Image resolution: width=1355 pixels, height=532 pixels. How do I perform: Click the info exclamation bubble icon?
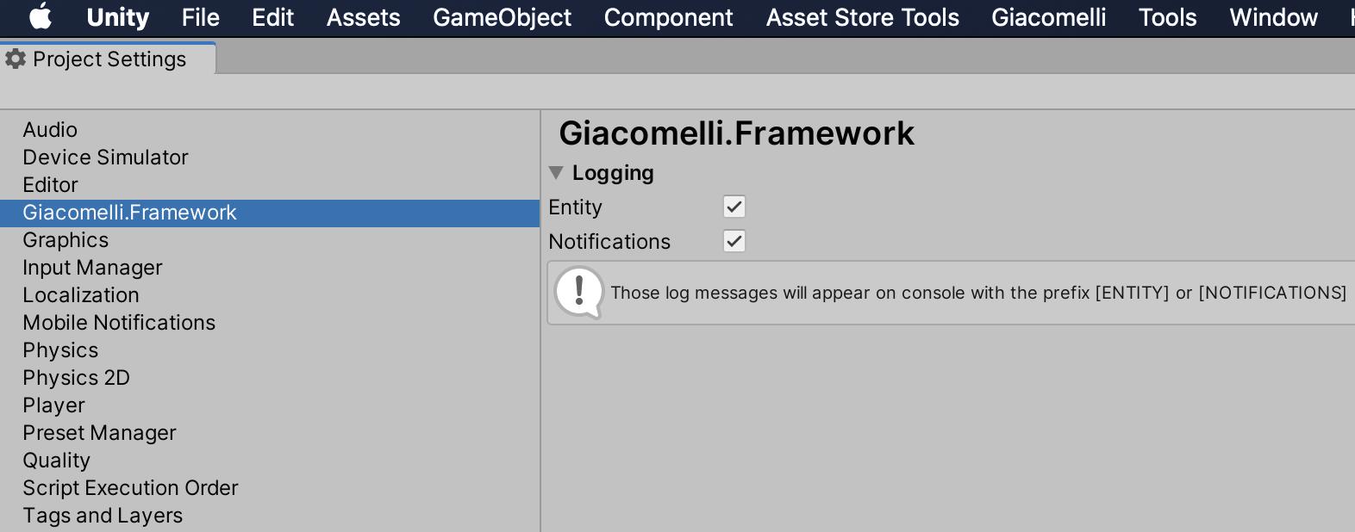pos(579,293)
